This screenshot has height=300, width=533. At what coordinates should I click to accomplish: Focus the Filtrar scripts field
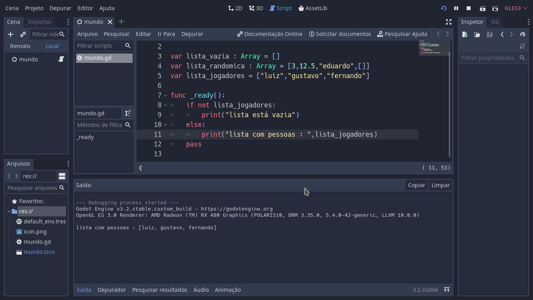pyautogui.click(x=104, y=46)
